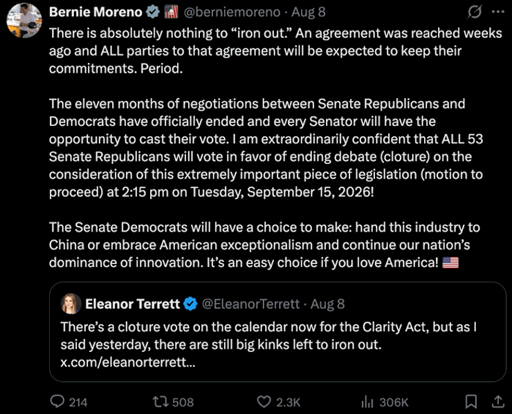Repost the tweet via the retweet icon
Screen dimensions: 512x414
point(162,402)
